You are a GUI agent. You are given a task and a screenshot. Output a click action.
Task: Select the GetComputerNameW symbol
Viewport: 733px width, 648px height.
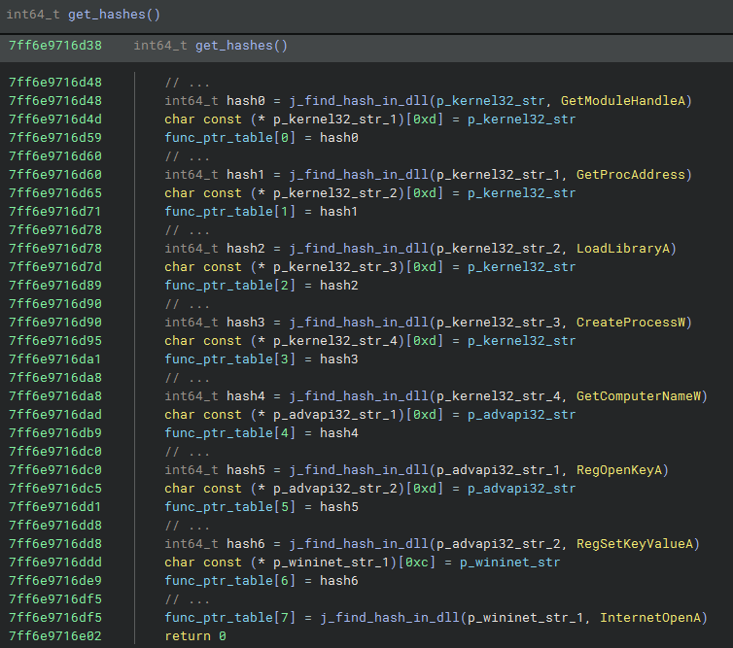click(x=637, y=396)
